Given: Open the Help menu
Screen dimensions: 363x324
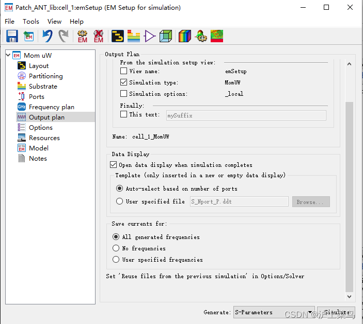Looking at the screenshot, I should (76, 22).
